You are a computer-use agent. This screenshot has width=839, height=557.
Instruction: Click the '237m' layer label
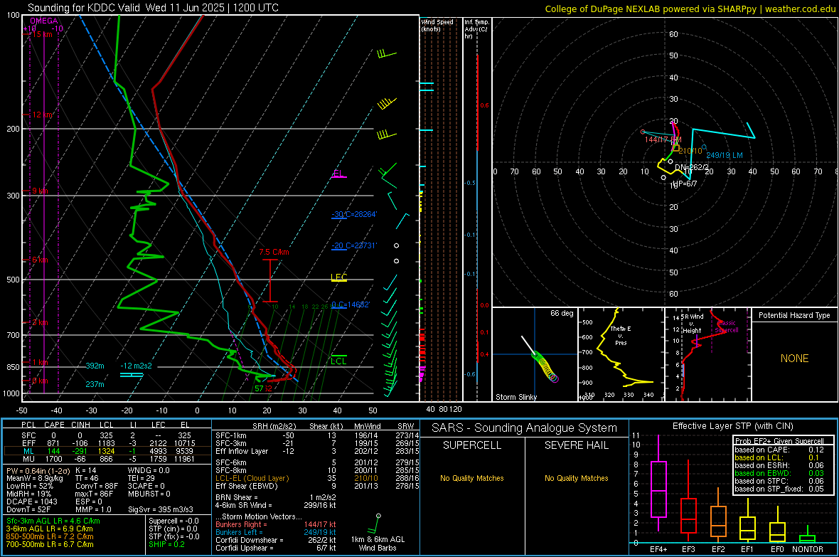point(95,384)
